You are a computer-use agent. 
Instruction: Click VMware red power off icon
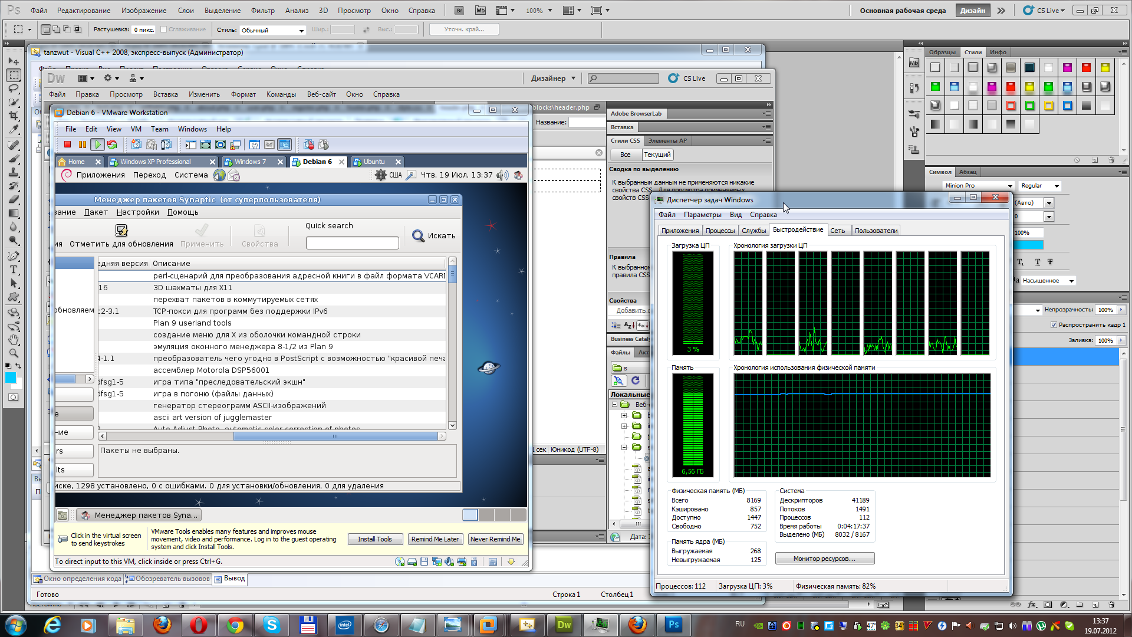point(67,145)
